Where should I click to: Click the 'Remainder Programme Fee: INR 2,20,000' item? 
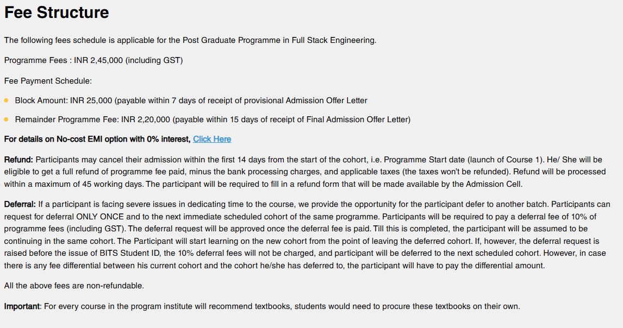[92, 119]
